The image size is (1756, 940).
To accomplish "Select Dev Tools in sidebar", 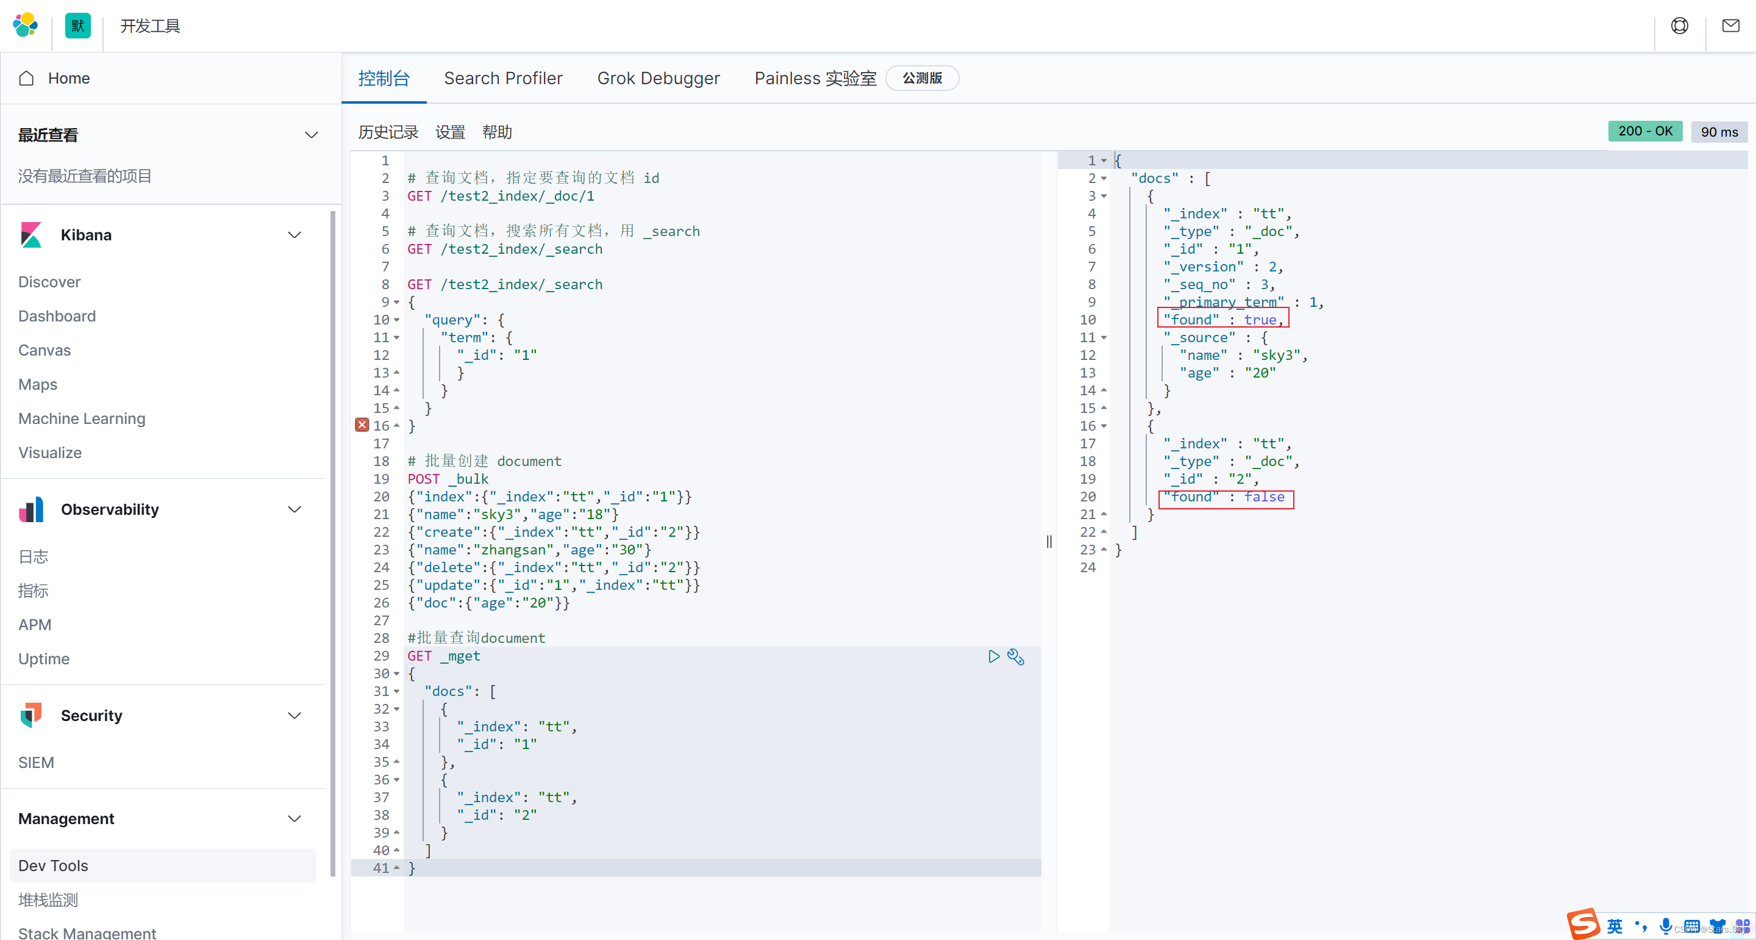I will (162, 866).
